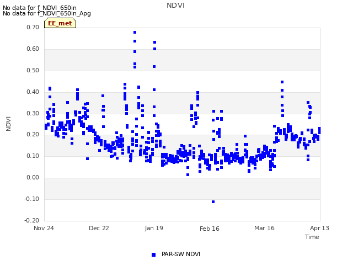This screenshot has width=353, height=265.
Task: Click the vertical NDVI axis label
Action: pyautogui.click(x=9, y=124)
